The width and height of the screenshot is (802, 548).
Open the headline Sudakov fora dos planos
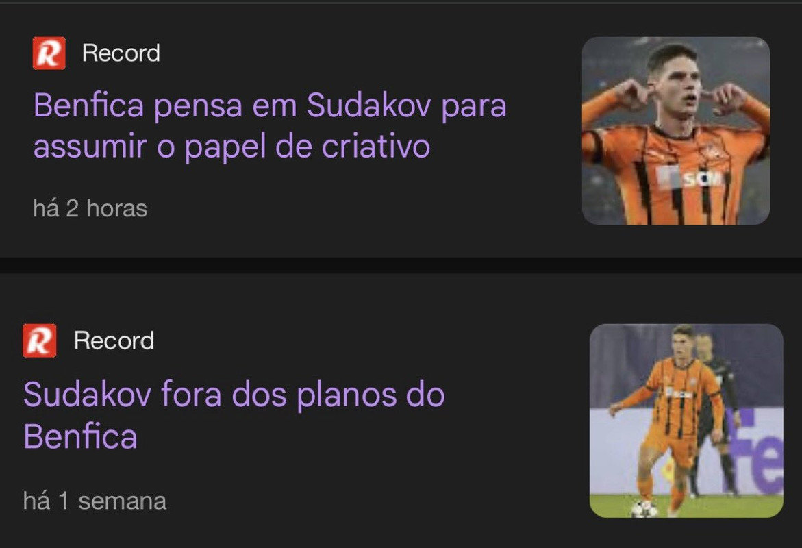[234, 416]
